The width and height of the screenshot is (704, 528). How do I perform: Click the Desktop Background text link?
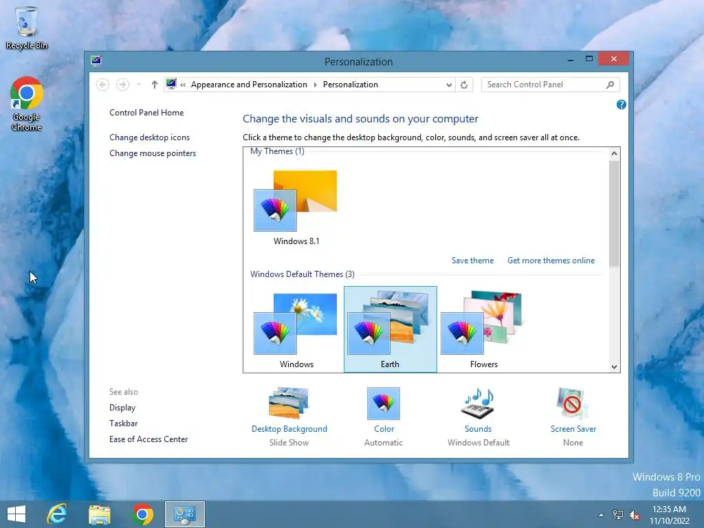tap(289, 429)
